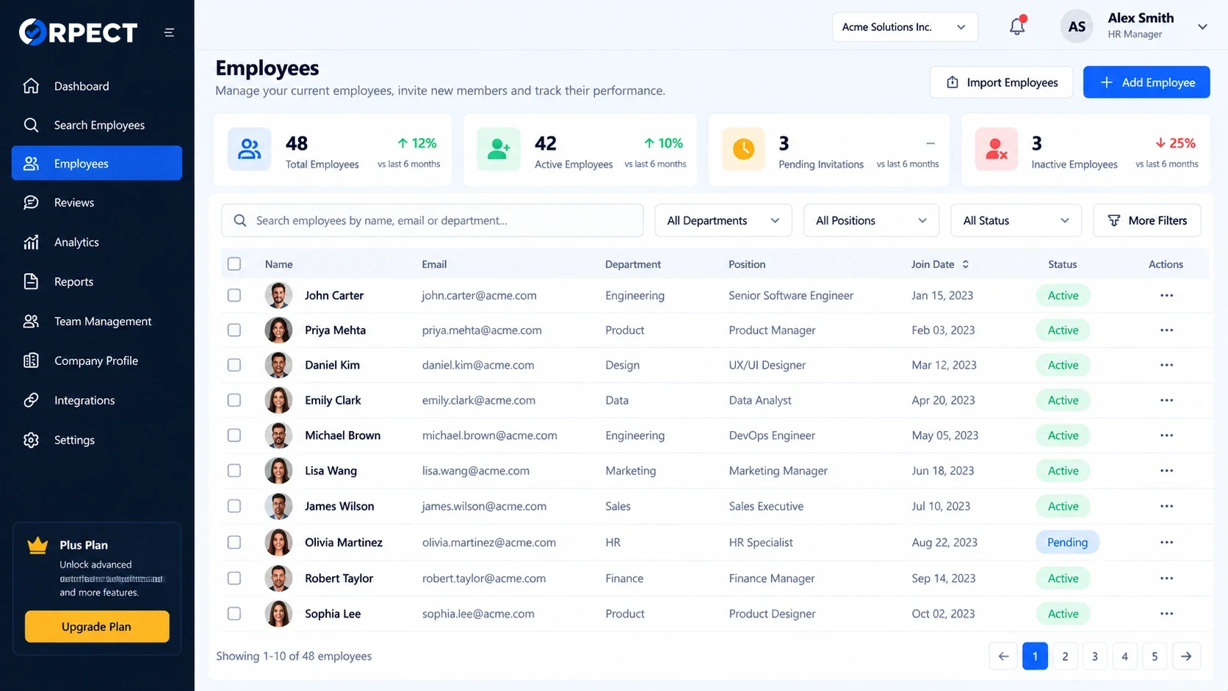
Task: Toggle the select-all header checkbox
Action: click(234, 264)
